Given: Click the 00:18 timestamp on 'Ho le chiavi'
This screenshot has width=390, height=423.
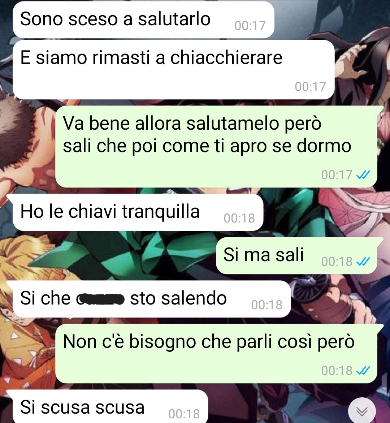Looking at the screenshot, I should pyautogui.click(x=239, y=218).
